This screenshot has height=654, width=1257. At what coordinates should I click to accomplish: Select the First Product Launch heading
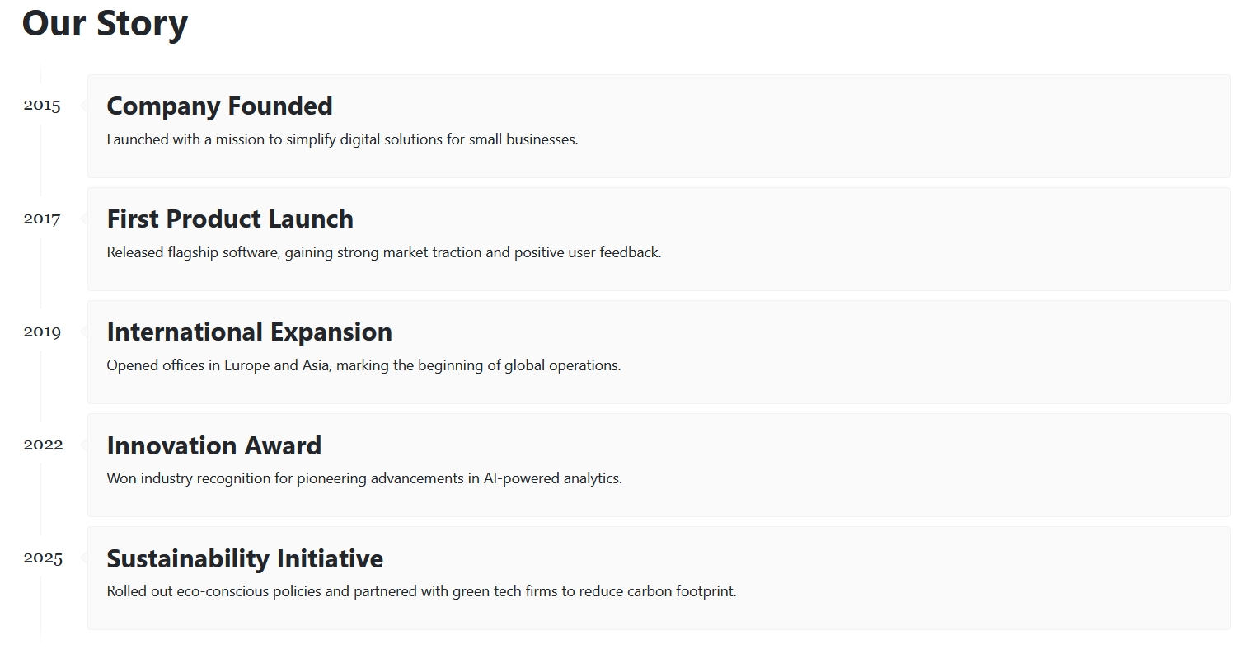pos(230,219)
